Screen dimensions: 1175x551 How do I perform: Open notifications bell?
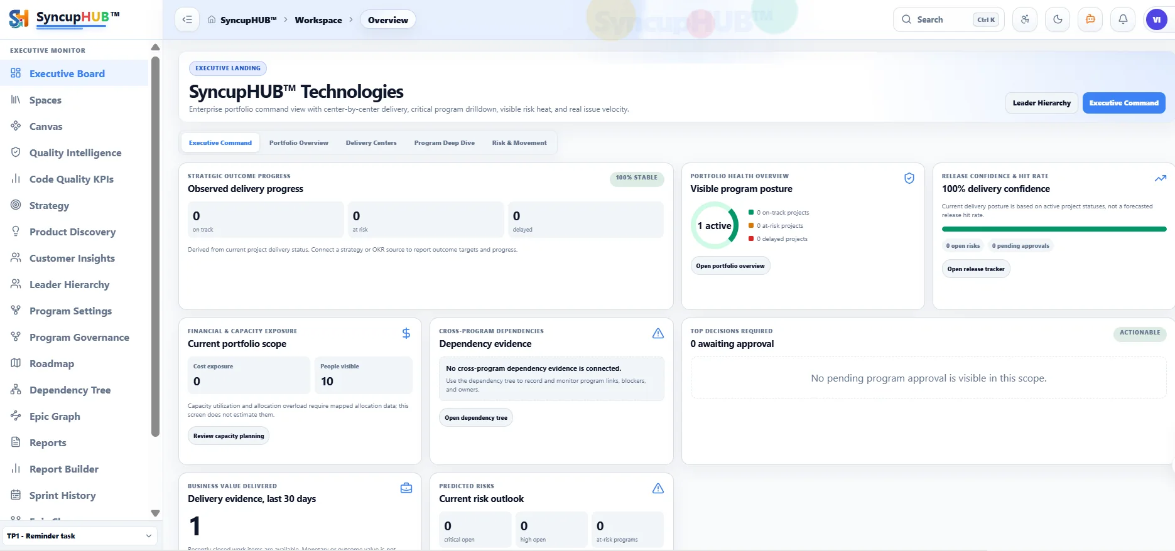[x=1123, y=19]
